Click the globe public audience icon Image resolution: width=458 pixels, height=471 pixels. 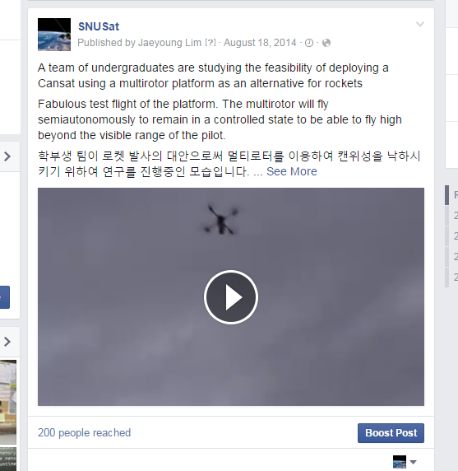(x=326, y=43)
